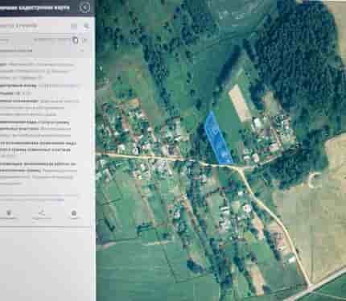Click the address text in the details panel
346x301 pixels.
[x=39, y=71]
